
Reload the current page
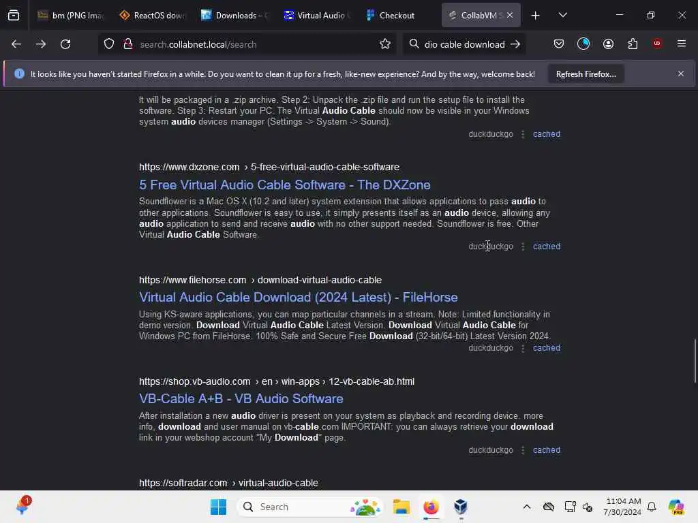[x=65, y=44]
